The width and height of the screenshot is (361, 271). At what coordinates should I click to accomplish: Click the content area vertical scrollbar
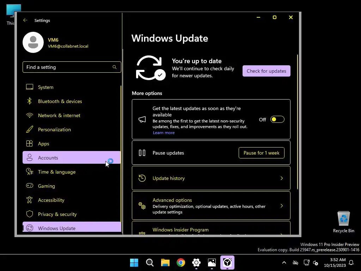click(x=298, y=122)
